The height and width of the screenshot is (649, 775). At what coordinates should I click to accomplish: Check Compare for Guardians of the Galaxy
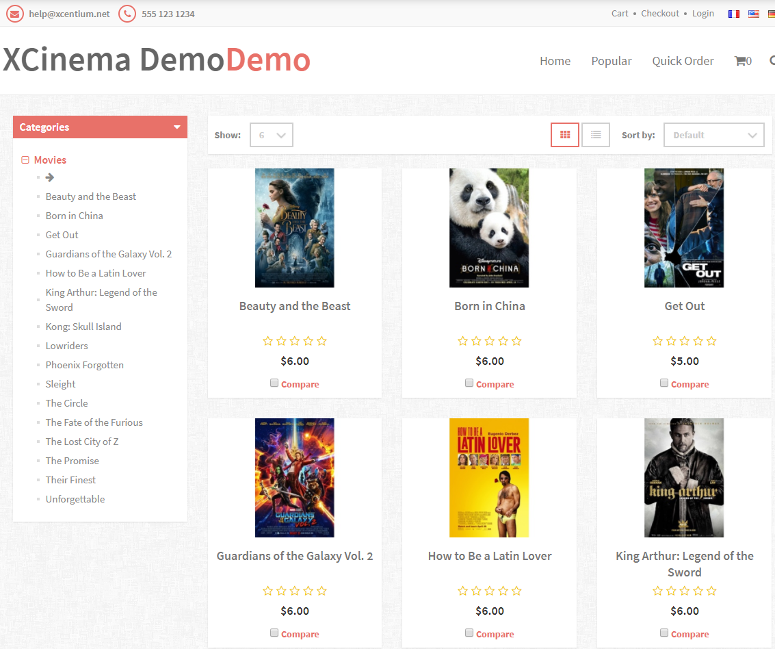(274, 632)
